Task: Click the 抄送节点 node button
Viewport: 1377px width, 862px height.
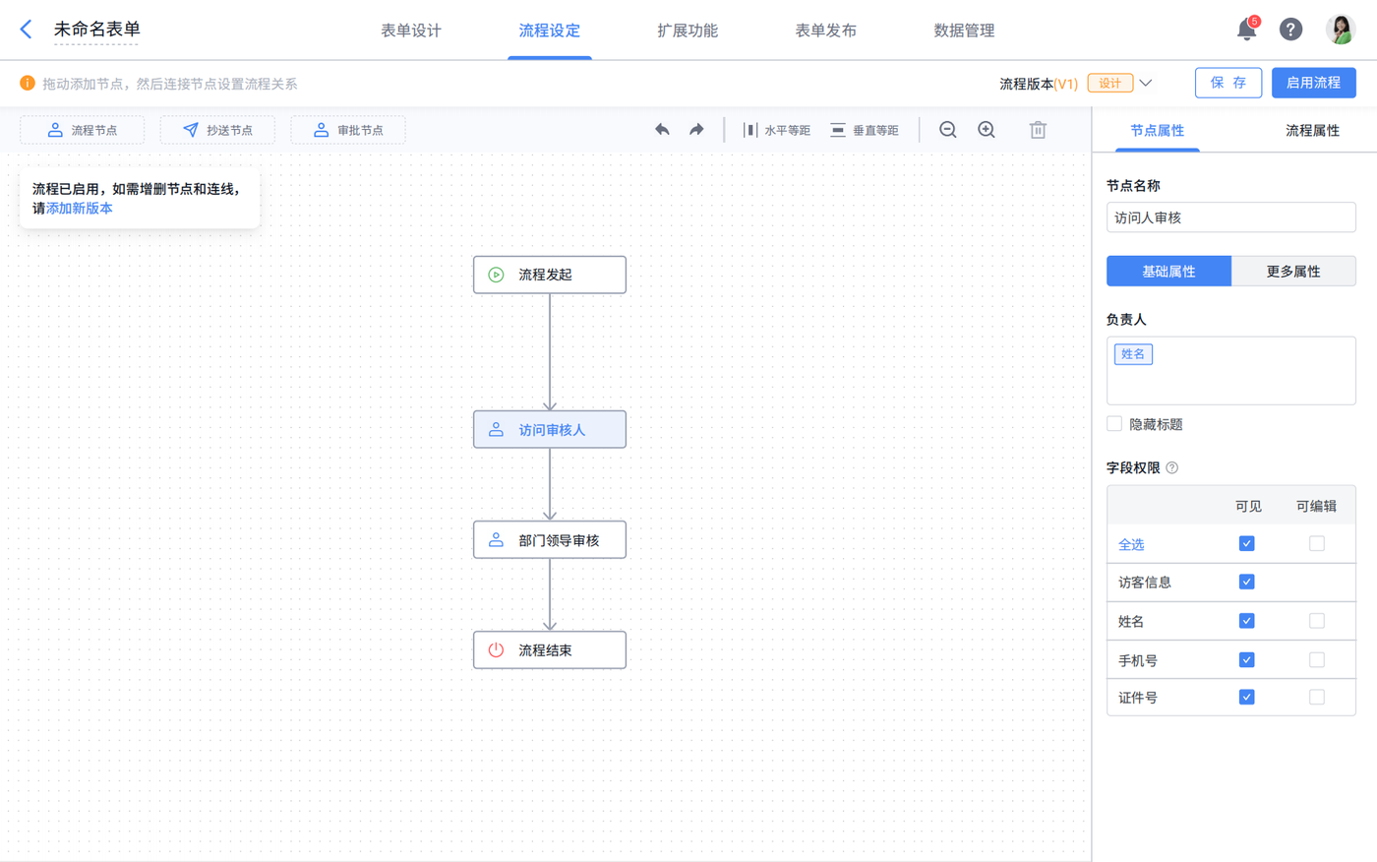Action: [x=217, y=130]
